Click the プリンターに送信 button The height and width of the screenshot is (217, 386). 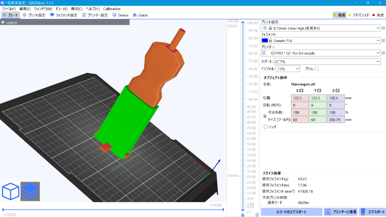pyautogui.click(x=341, y=212)
